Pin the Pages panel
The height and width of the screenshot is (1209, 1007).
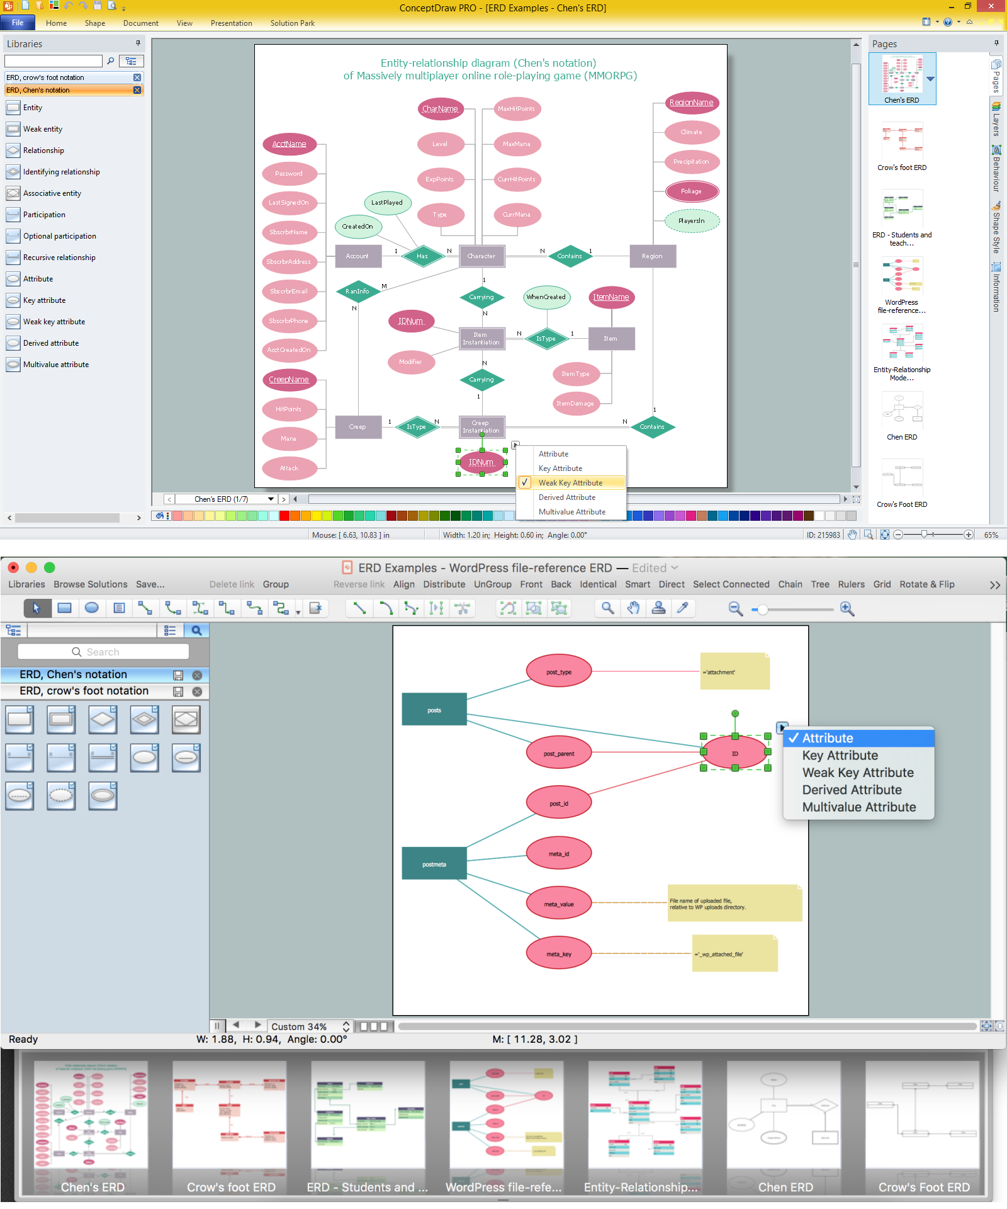tap(996, 43)
